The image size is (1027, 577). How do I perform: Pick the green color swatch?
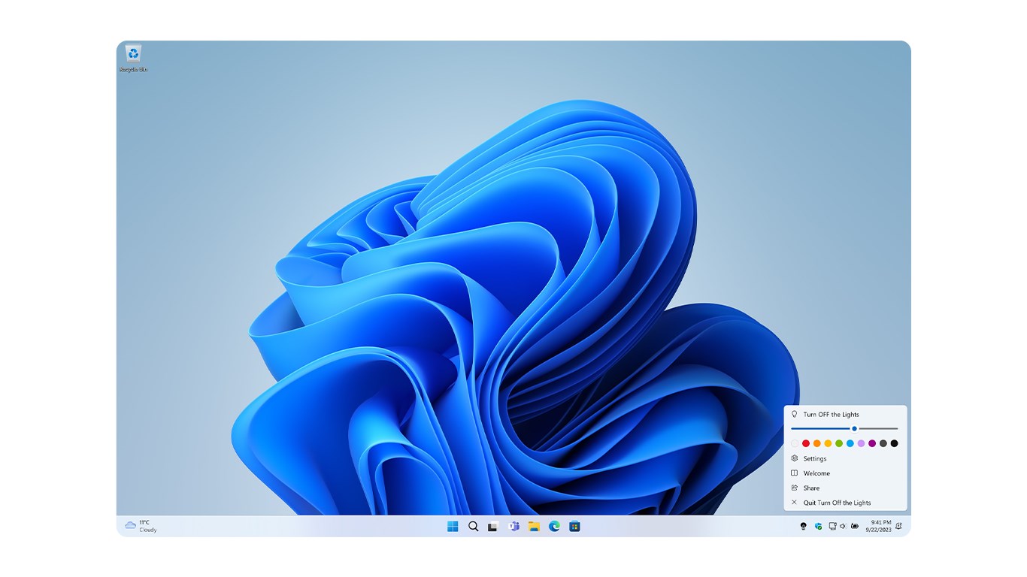pos(839,443)
